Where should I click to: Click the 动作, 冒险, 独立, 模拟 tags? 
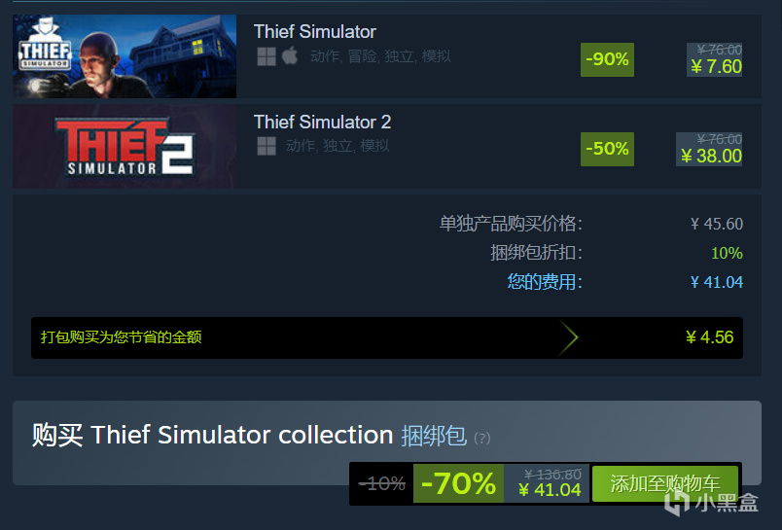point(380,56)
